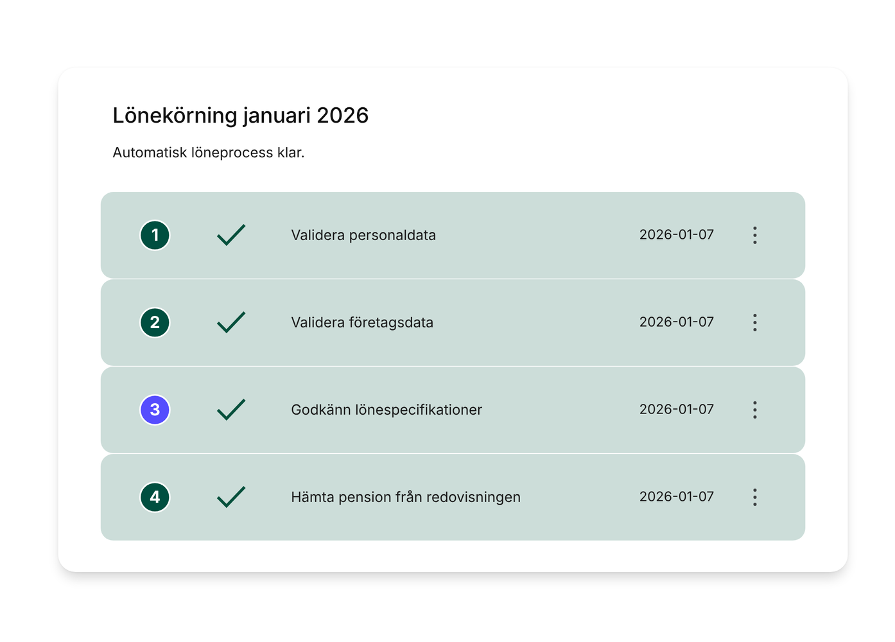Viewport: 895px width, 642px height.
Task: Select 'Hämta pension från redovisningen' step label
Action: (406, 497)
